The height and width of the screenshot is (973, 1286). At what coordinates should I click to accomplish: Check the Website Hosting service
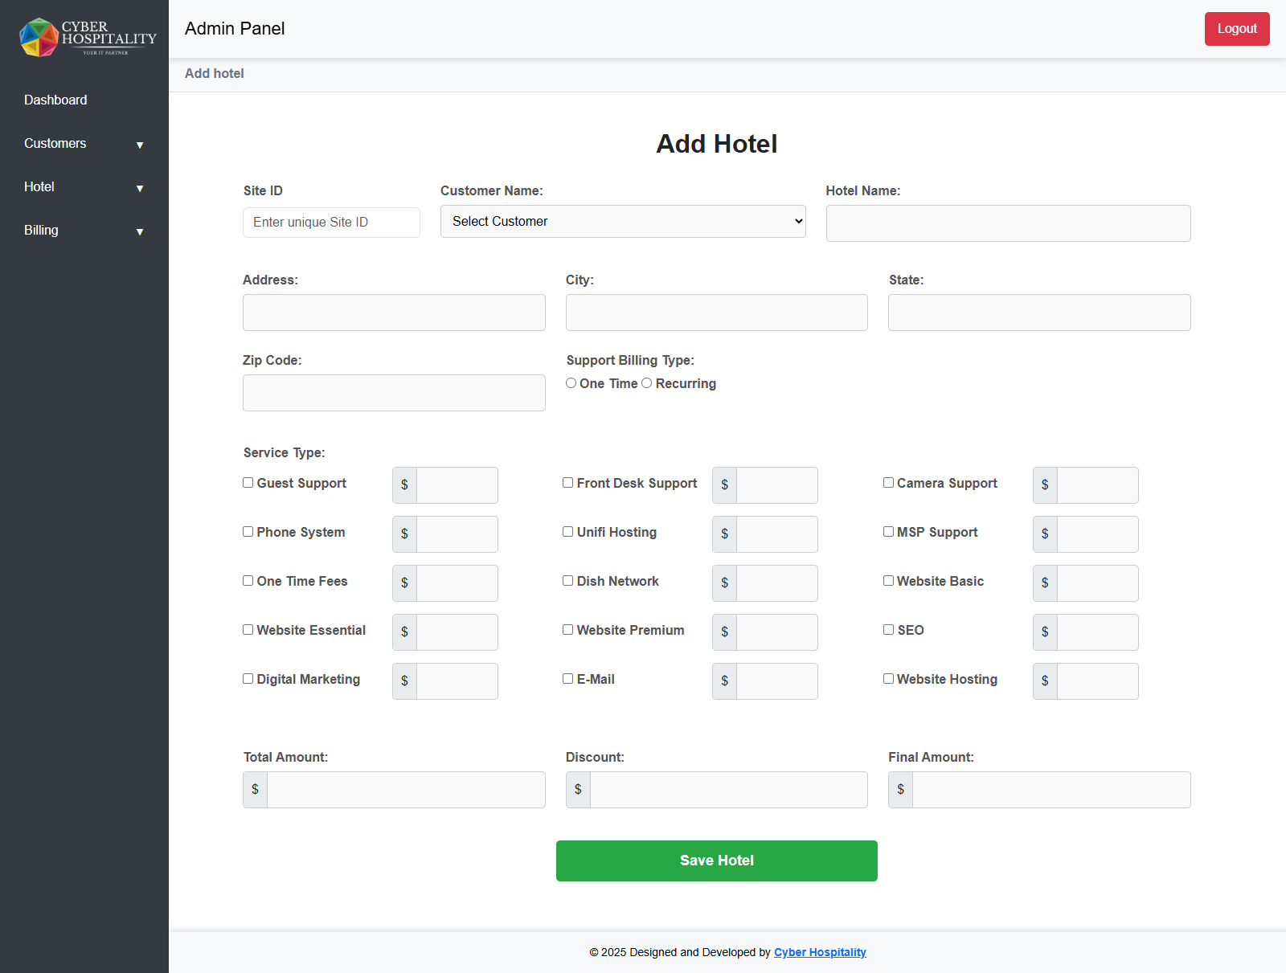[888, 679]
